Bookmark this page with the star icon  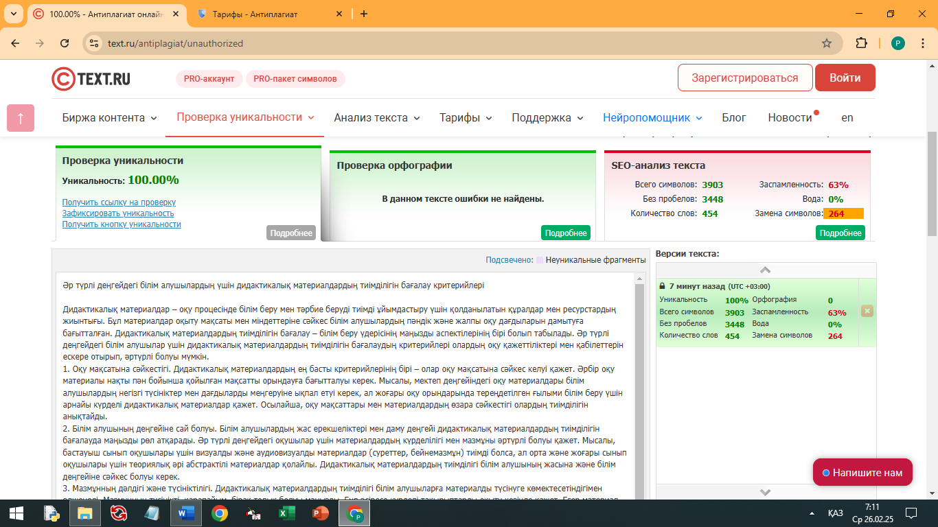point(827,43)
